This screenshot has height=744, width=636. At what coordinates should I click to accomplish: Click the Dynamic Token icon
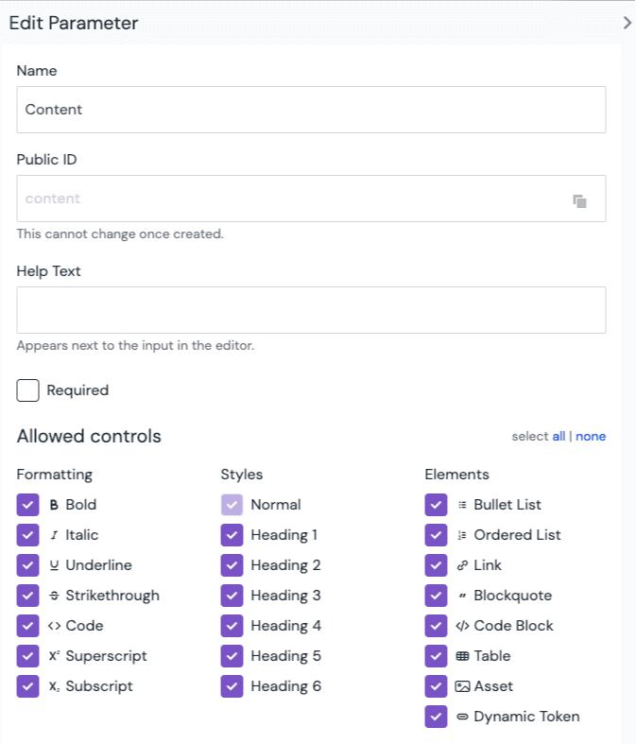[x=462, y=717]
